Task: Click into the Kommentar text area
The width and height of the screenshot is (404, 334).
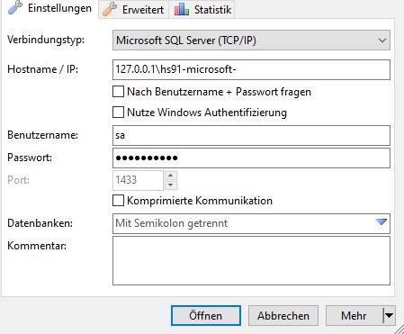Action: 251,260
